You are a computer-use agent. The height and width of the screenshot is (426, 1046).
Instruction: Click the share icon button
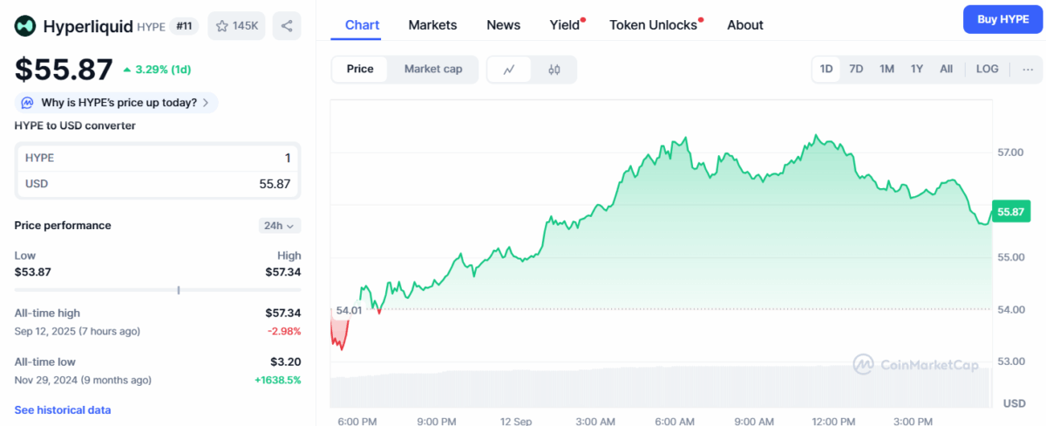point(287,26)
